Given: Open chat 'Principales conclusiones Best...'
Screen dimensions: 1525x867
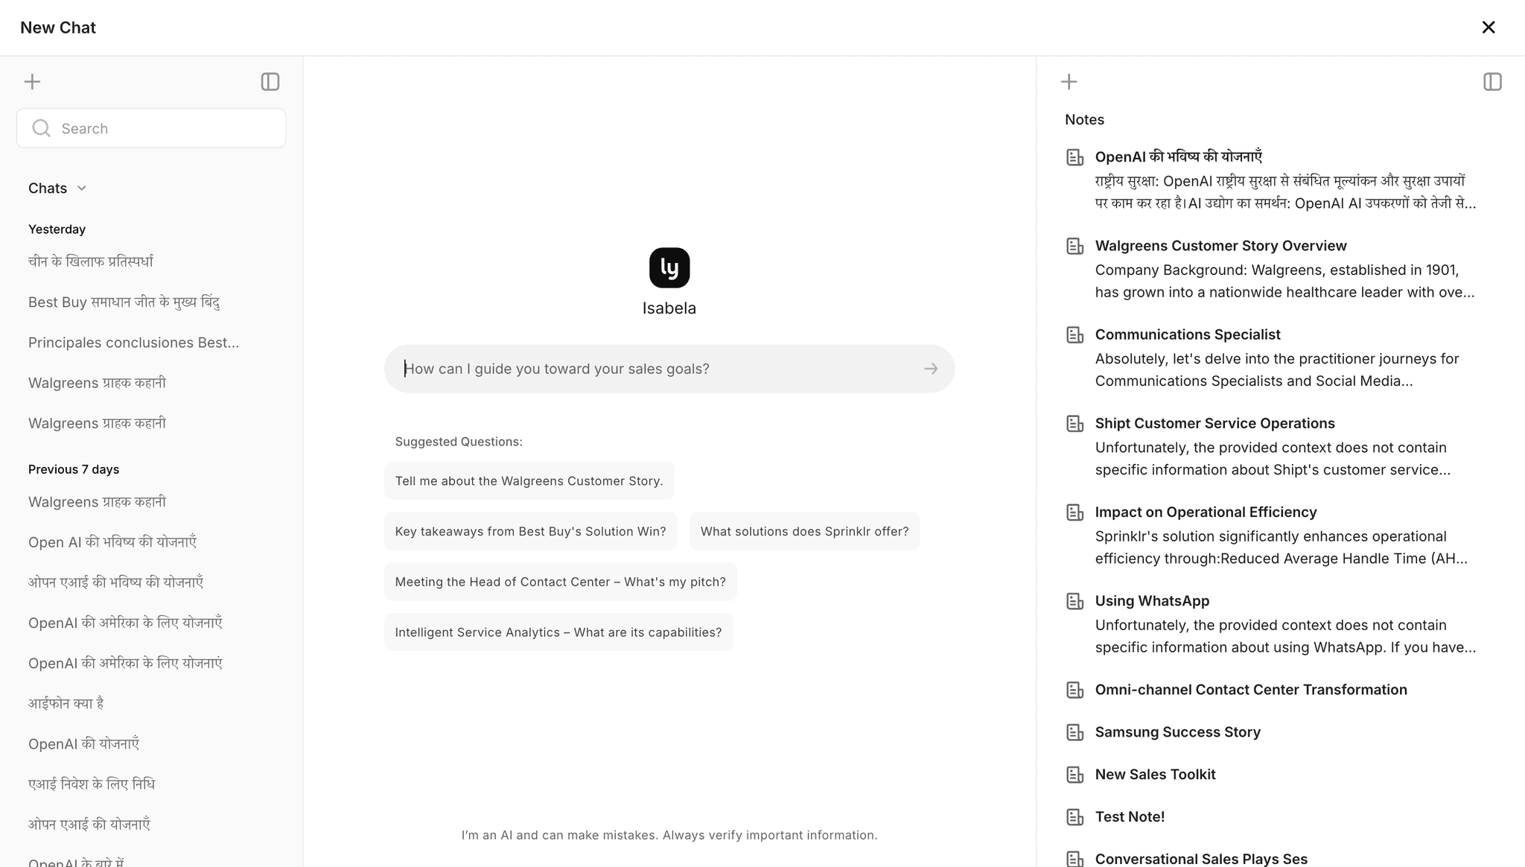Looking at the screenshot, I should pyautogui.click(x=134, y=343).
